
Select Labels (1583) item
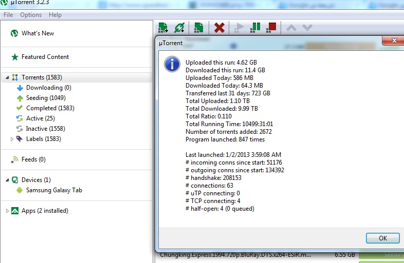coord(44,139)
